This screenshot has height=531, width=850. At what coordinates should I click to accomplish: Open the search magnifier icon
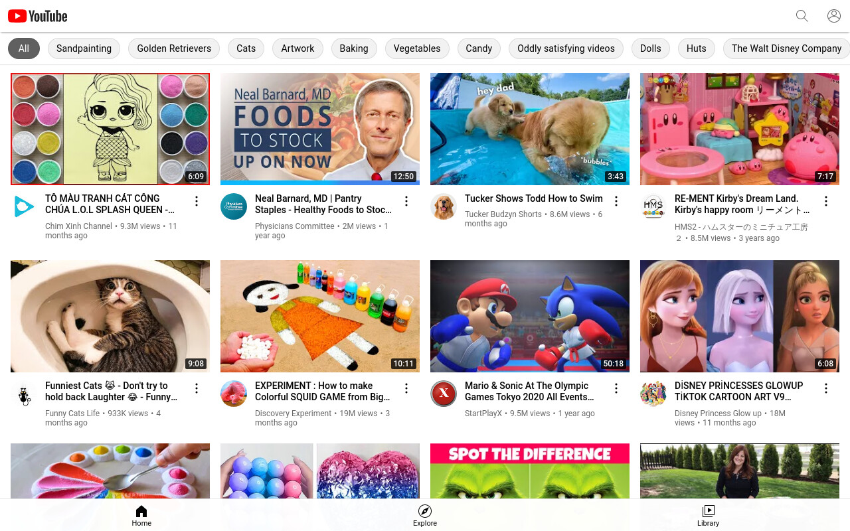802,16
